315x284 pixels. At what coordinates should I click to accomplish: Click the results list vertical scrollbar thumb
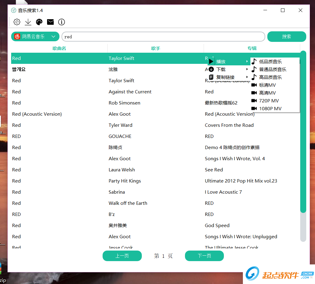click(303, 132)
